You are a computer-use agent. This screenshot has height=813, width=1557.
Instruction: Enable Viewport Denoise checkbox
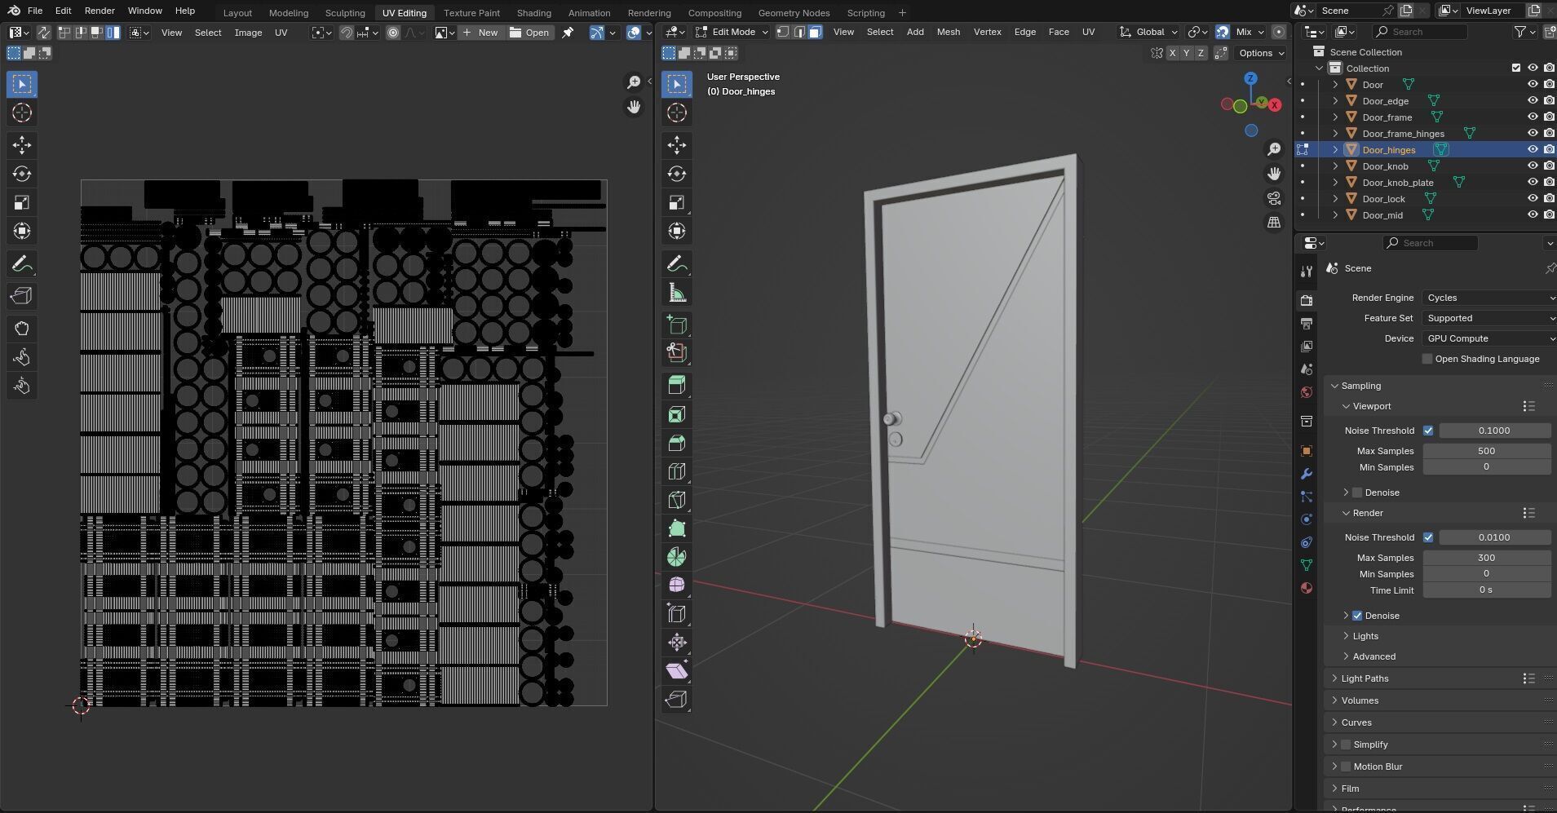pyautogui.click(x=1357, y=493)
